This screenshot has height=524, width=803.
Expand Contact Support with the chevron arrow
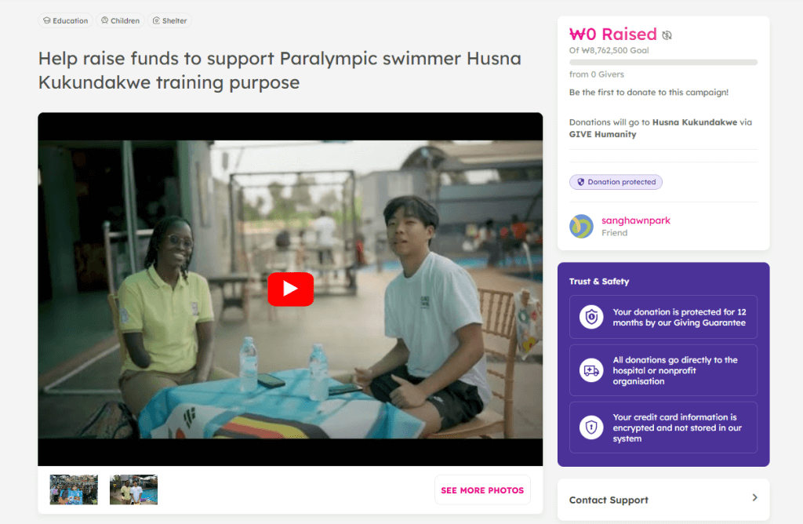pos(754,497)
